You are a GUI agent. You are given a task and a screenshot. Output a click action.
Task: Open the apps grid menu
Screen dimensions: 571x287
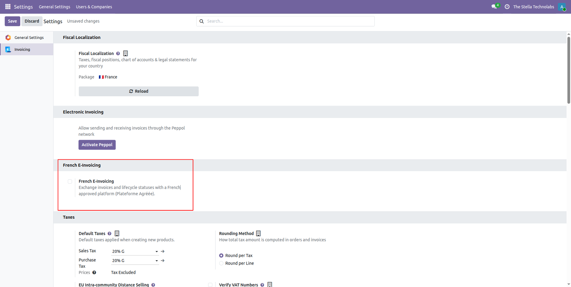pyautogui.click(x=8, y=7)
